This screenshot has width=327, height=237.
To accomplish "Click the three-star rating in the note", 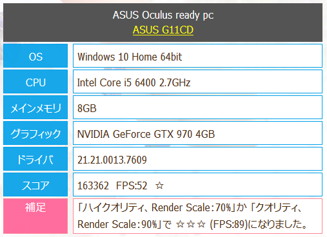I will [x=191, y=224].
